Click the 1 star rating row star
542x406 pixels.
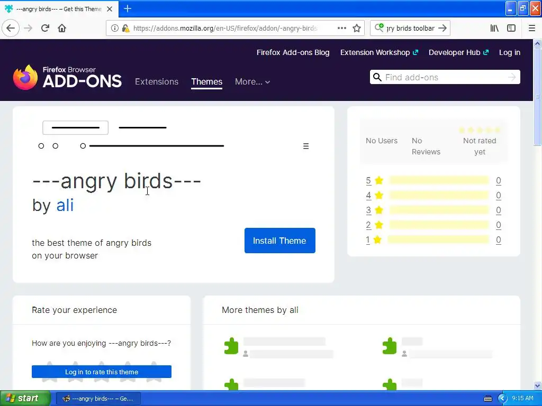pos(377,239)
